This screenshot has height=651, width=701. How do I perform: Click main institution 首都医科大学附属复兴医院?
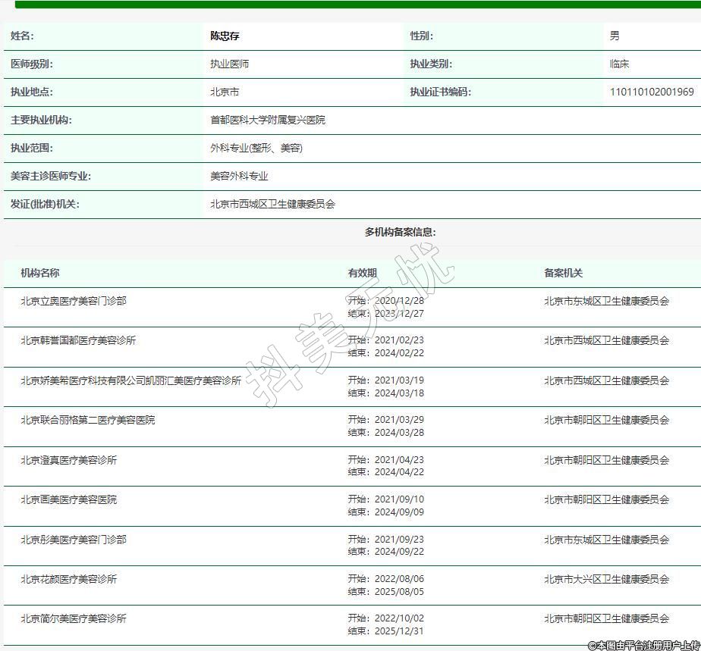[267, 120]
